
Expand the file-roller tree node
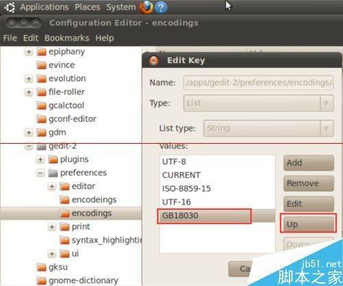point(29,92)
